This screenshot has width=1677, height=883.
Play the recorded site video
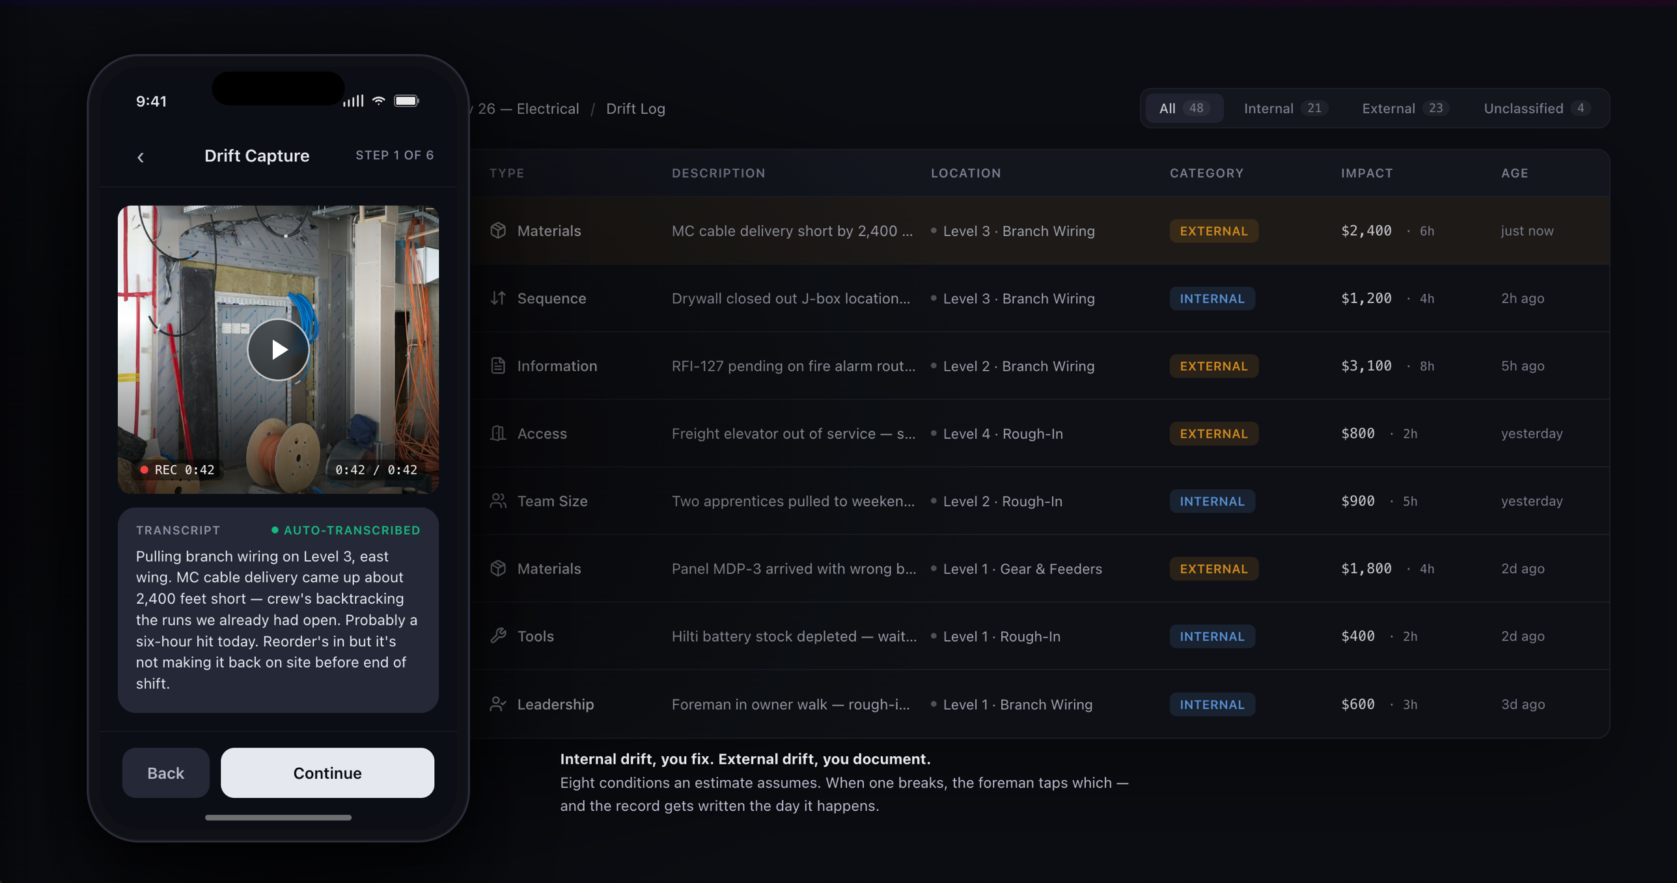279,350
